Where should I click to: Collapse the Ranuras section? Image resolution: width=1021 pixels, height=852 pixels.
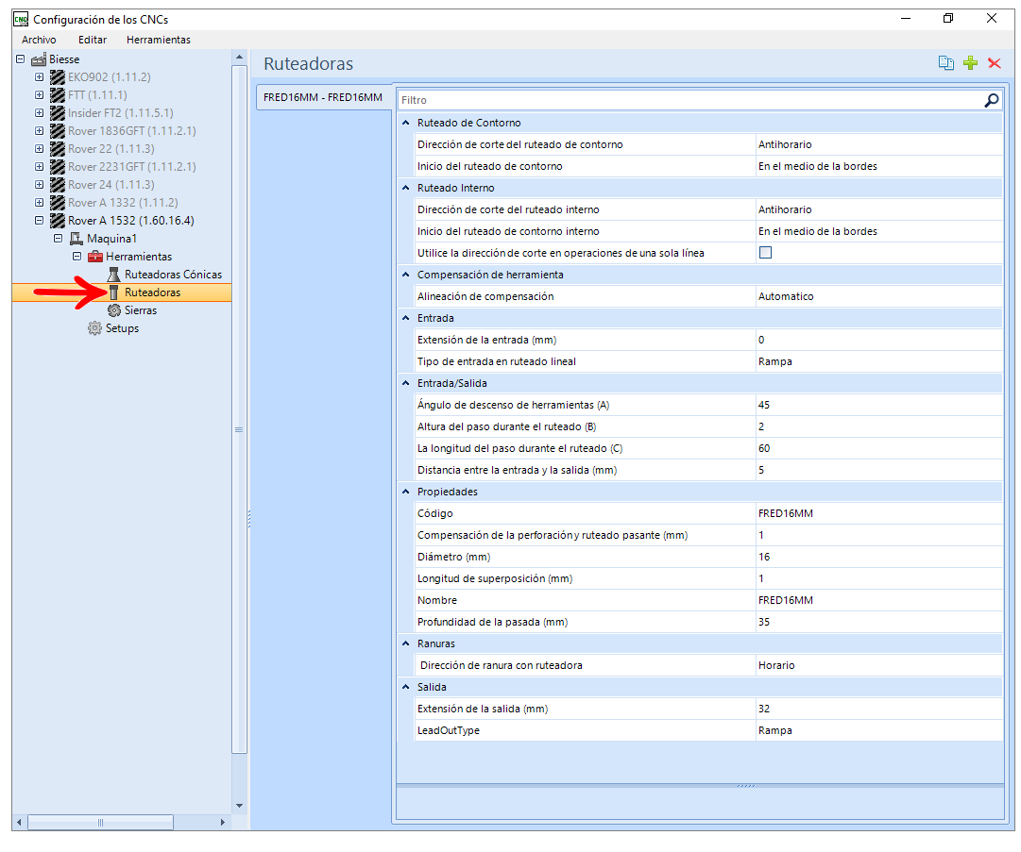click(406, 643)
